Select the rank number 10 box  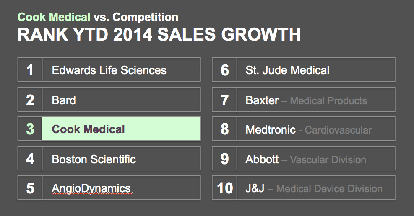225,188
